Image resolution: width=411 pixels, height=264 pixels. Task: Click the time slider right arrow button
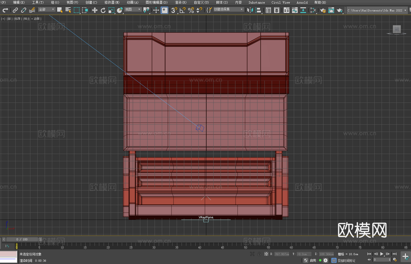pyautogui.click(x=40, y=239)
